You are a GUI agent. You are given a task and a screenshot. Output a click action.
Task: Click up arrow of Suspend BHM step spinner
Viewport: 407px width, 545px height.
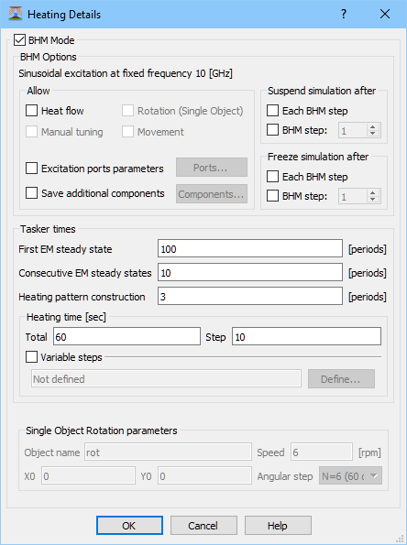point(373,127)
